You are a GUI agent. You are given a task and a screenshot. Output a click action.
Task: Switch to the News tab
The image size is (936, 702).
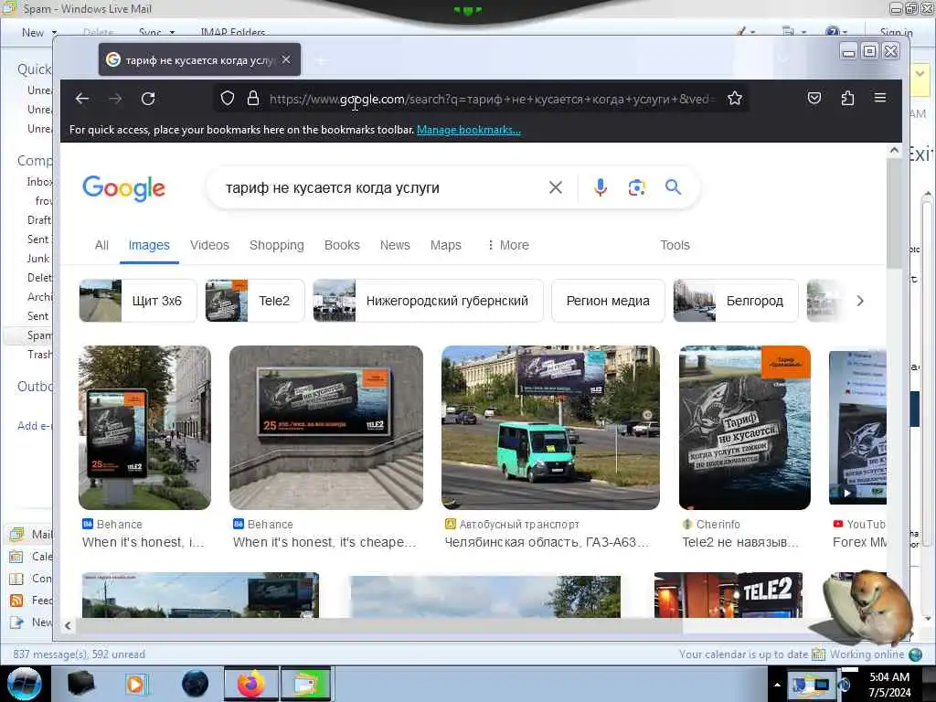tap(395, 245)
